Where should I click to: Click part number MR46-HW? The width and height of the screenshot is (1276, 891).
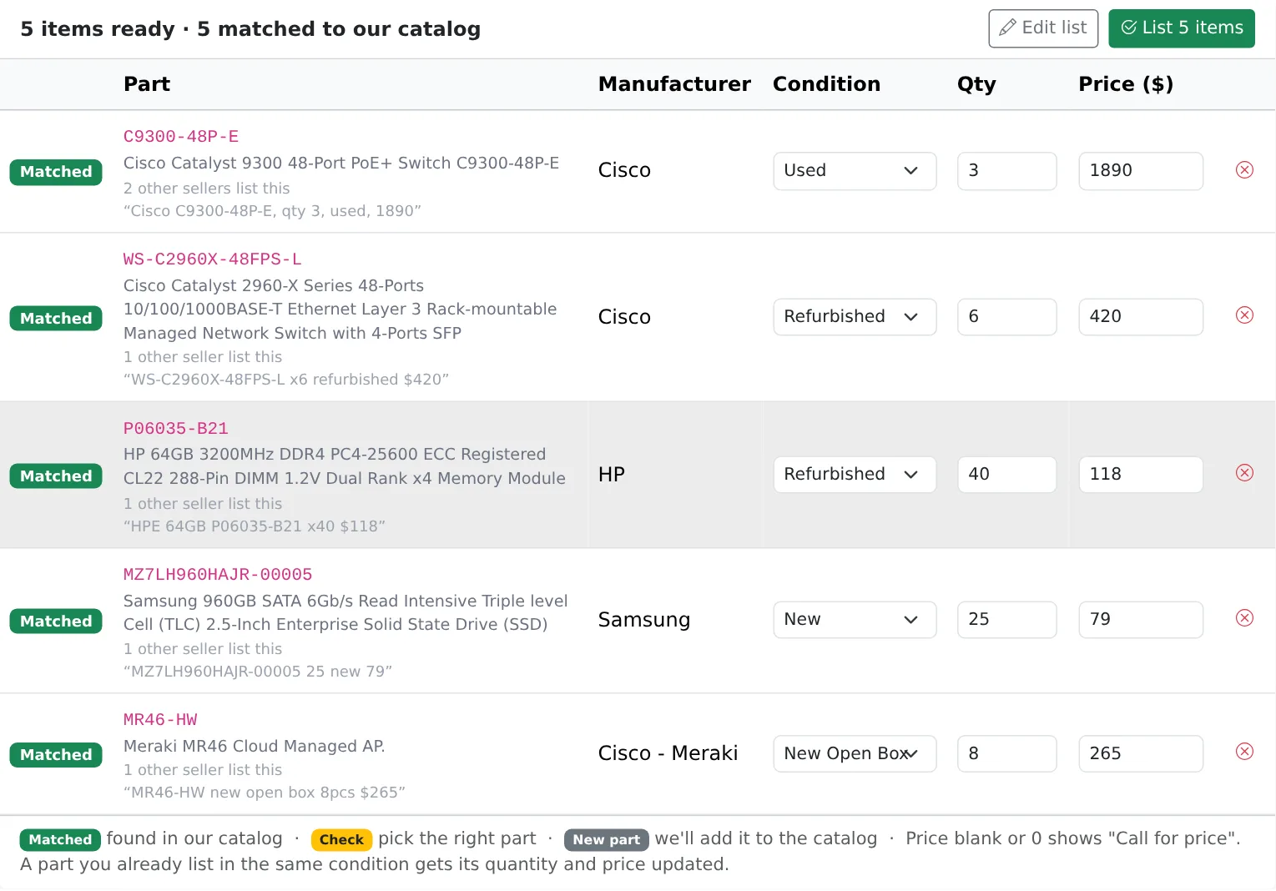pos(160,719)
